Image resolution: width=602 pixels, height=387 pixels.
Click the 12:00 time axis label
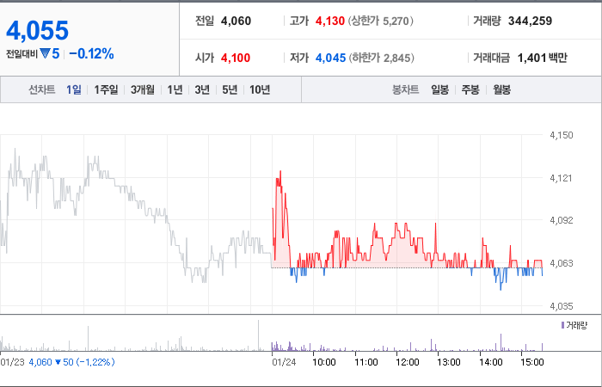[x=408, y=362]
